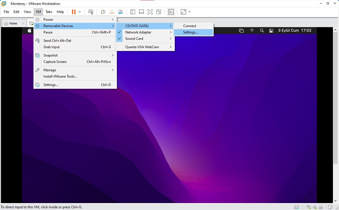Enter full screen mode icon
Screen dimensions: 339x210
coord(150,12)
